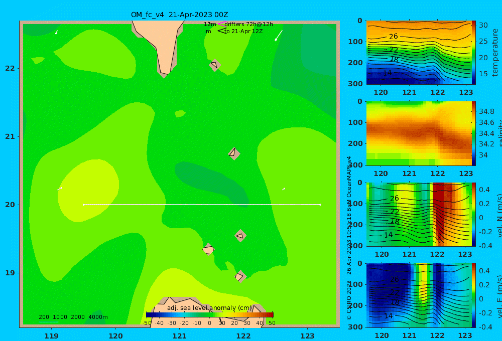Click latitude label 20 on map axis
Viewport: 502px width, 341px height.
click(x=10, y=205)
